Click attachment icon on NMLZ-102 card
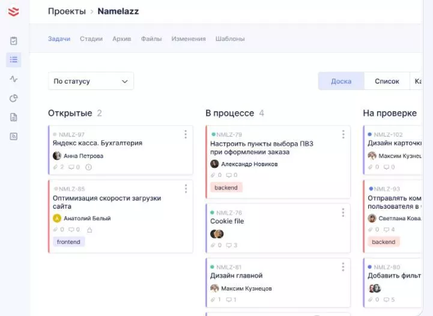This screenshot has width=433, height=316. (371, 167)
